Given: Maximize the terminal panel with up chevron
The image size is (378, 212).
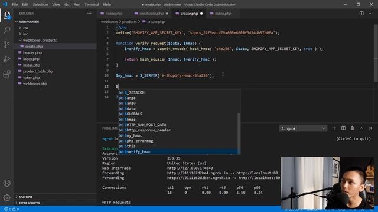Looking at the screenshot, I should pyautogui.click(x=361, y=128).
